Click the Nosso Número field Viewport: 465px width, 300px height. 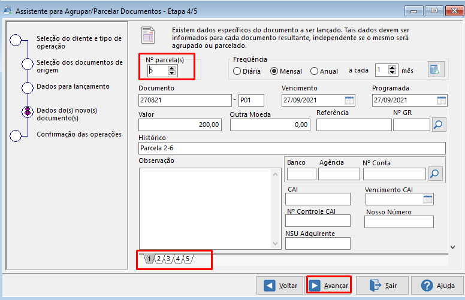[399, 222]
